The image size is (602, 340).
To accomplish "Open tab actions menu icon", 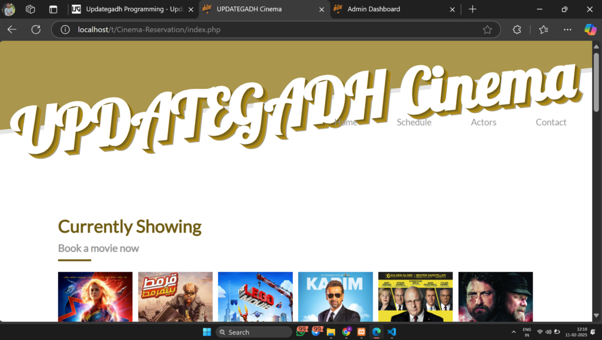I will [53, 9].
